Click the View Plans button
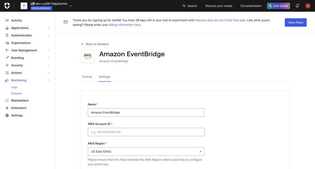This screenshot has width=315, height=169. [295, 22]
